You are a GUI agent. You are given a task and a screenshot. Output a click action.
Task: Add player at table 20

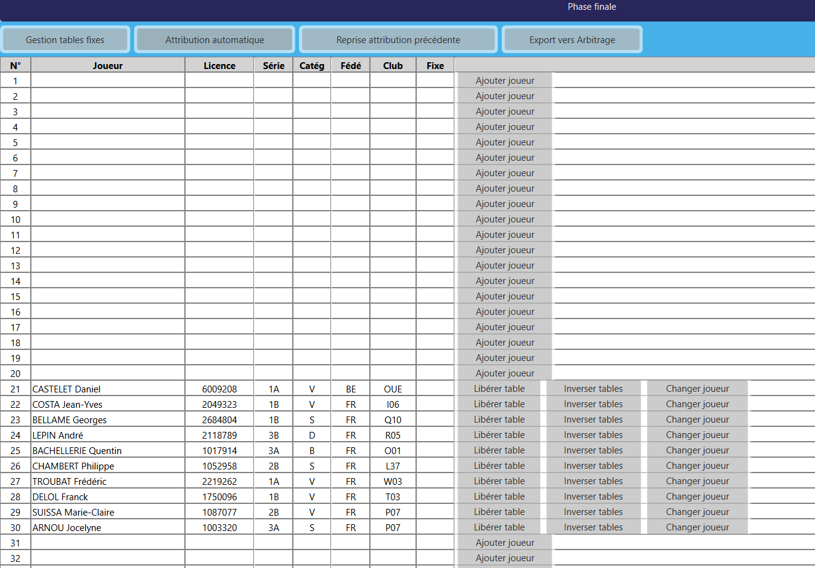point(505,373)
